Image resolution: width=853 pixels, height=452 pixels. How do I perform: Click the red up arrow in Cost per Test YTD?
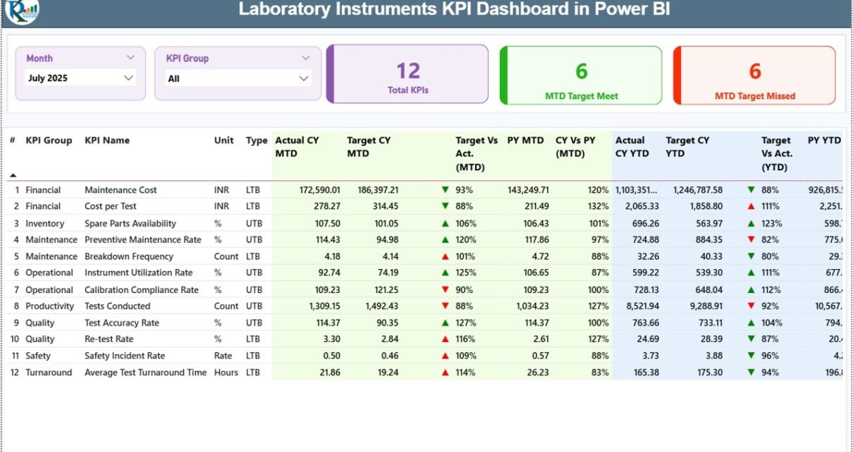751,206
